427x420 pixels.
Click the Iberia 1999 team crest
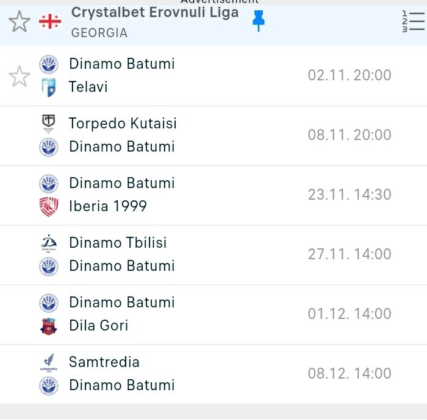[49, 206]
